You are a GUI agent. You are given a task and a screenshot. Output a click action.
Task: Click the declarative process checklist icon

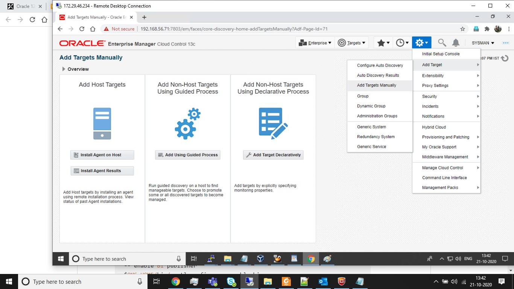pos(273,124)
